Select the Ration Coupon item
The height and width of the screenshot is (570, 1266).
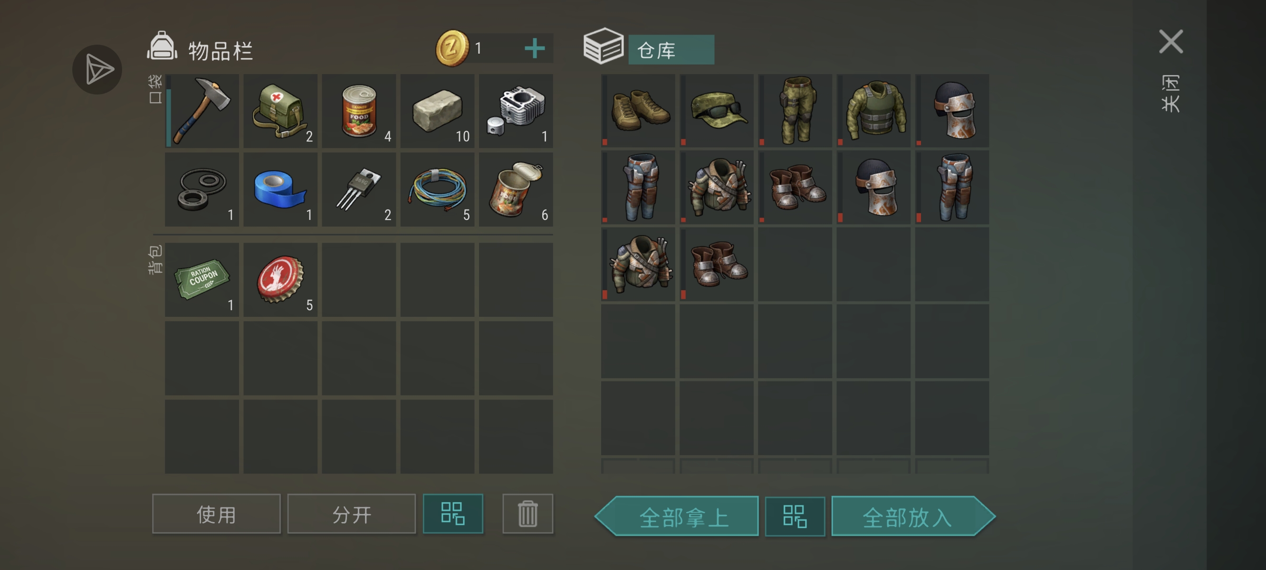pos(202,280)
